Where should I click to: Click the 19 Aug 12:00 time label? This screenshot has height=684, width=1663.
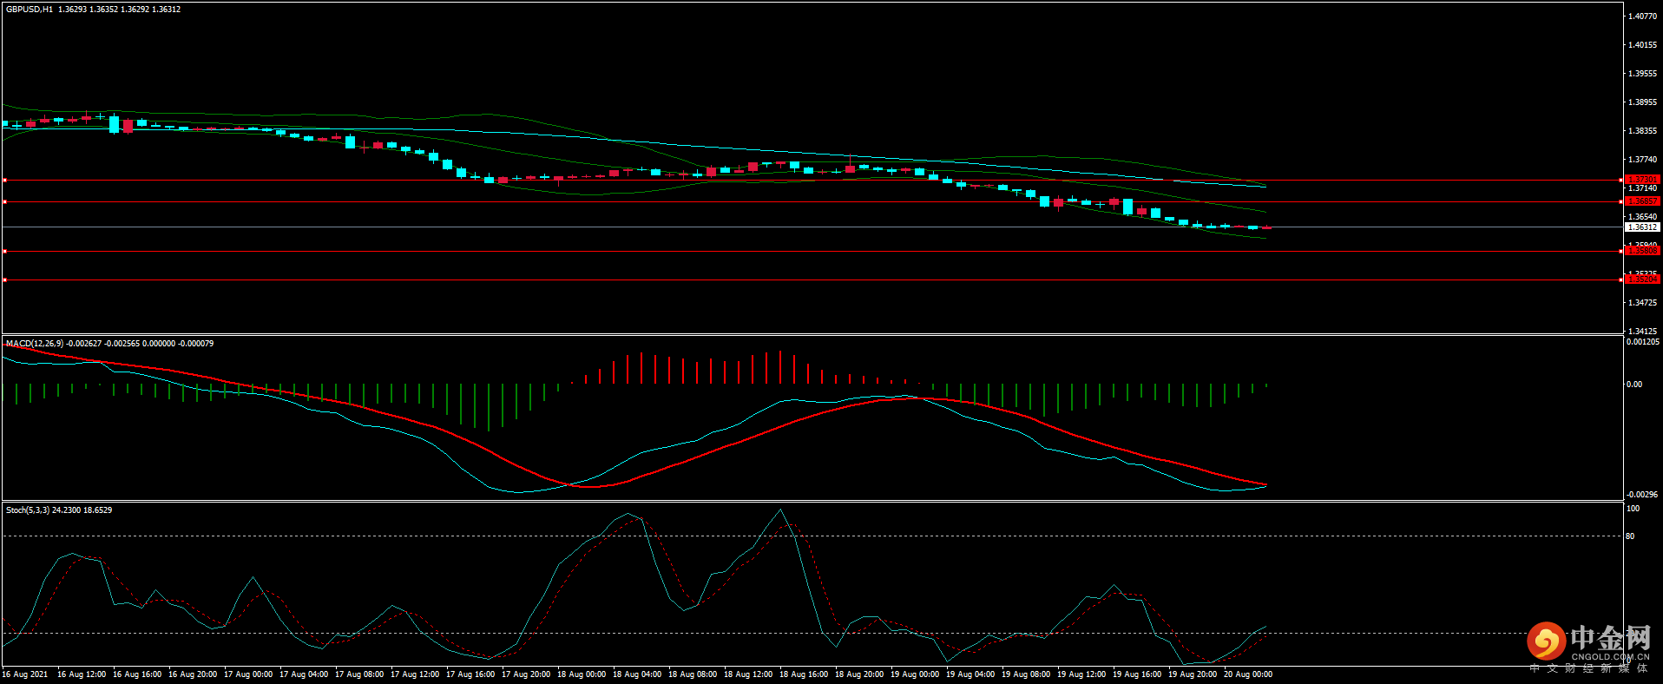pyautogui.click(x=1081, y=674)
